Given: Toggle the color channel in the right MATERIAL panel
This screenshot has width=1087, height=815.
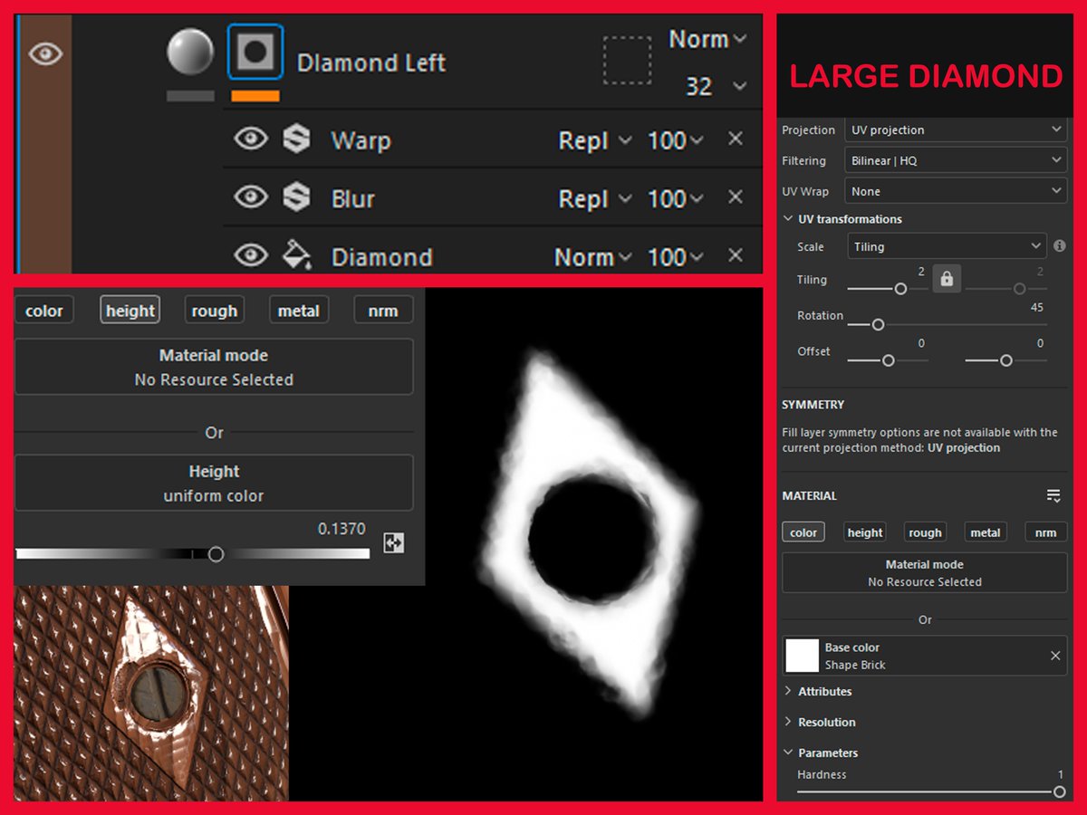Looking at the screenshot, I should 803,532.
